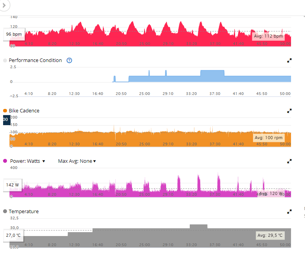The width and height of the screenshot is (305, 262).
Task: Toggle Power magenta series dot
Action: pyautogui.click(x=5, y=161)
